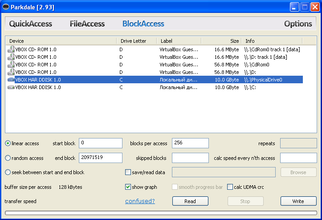322x220 pixels.
Task: Focus the start block input field
Action: click(101, 143)
